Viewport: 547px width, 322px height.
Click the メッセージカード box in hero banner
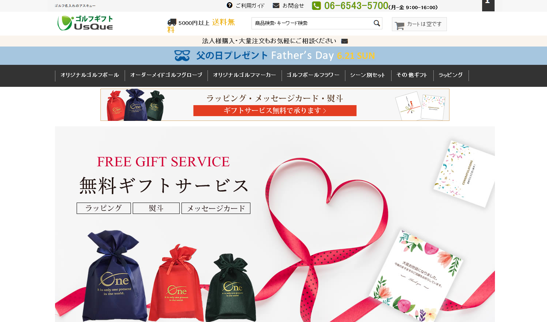click(x=216, y=208)
